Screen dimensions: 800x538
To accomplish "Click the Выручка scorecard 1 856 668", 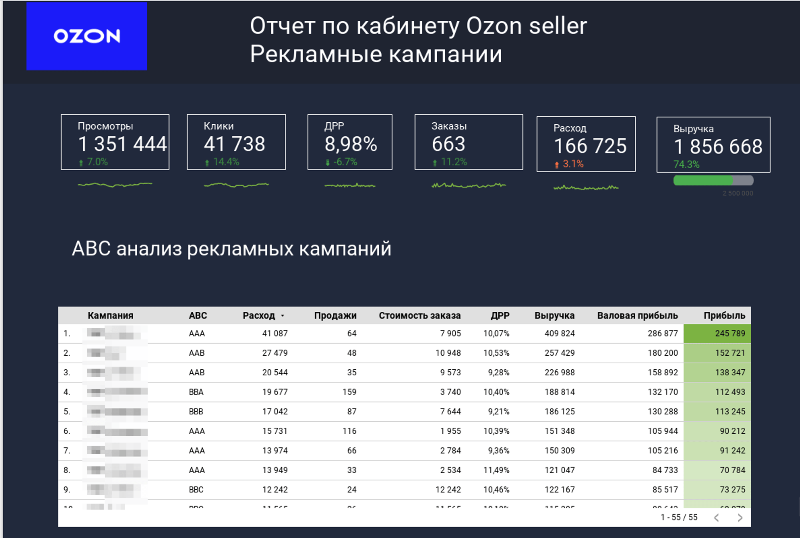I will [714, 145].
